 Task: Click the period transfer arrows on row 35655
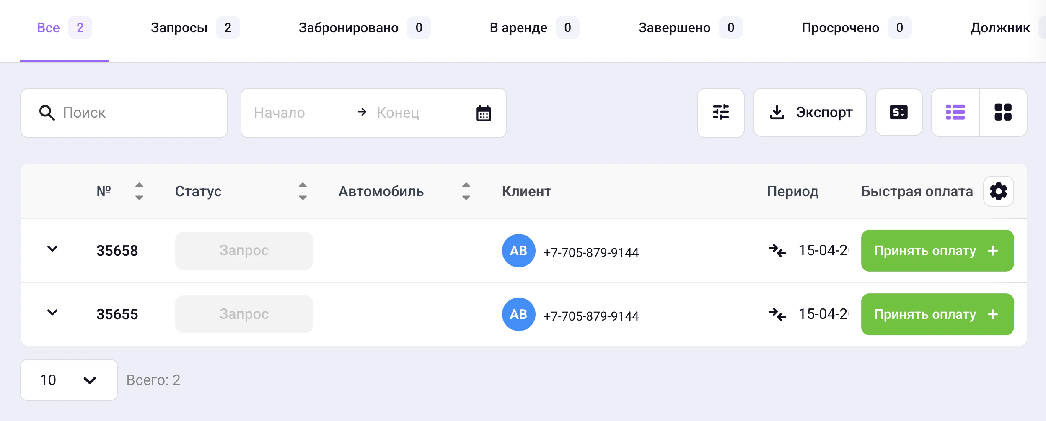pyautogui.click(x=777, y=315)
